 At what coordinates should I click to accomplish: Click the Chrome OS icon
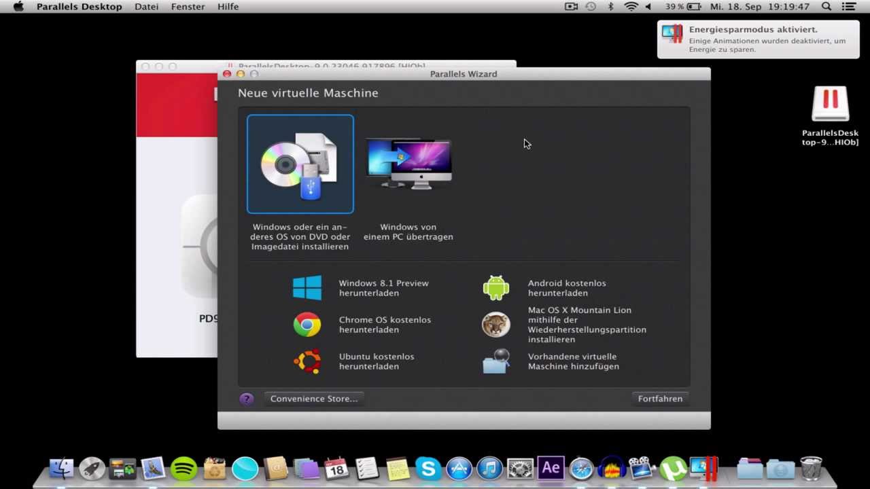(x=307, y=325)
